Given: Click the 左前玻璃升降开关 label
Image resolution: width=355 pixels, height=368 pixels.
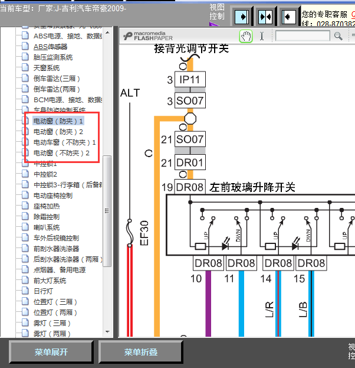Looking at the screenshot, I should 252,187.
